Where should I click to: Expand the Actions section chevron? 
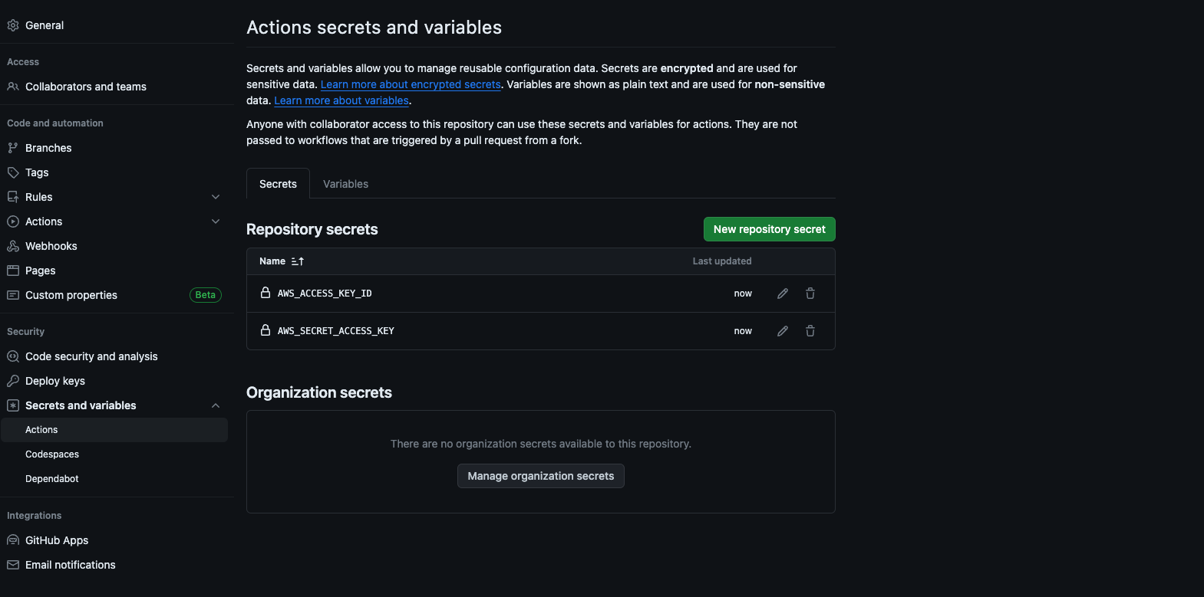click(216, 221)
